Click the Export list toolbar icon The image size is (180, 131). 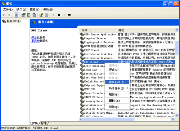click(x=34, y=15)
